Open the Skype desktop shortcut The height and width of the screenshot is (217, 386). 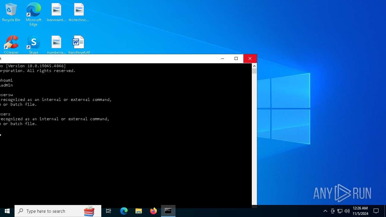click(33, 45)
